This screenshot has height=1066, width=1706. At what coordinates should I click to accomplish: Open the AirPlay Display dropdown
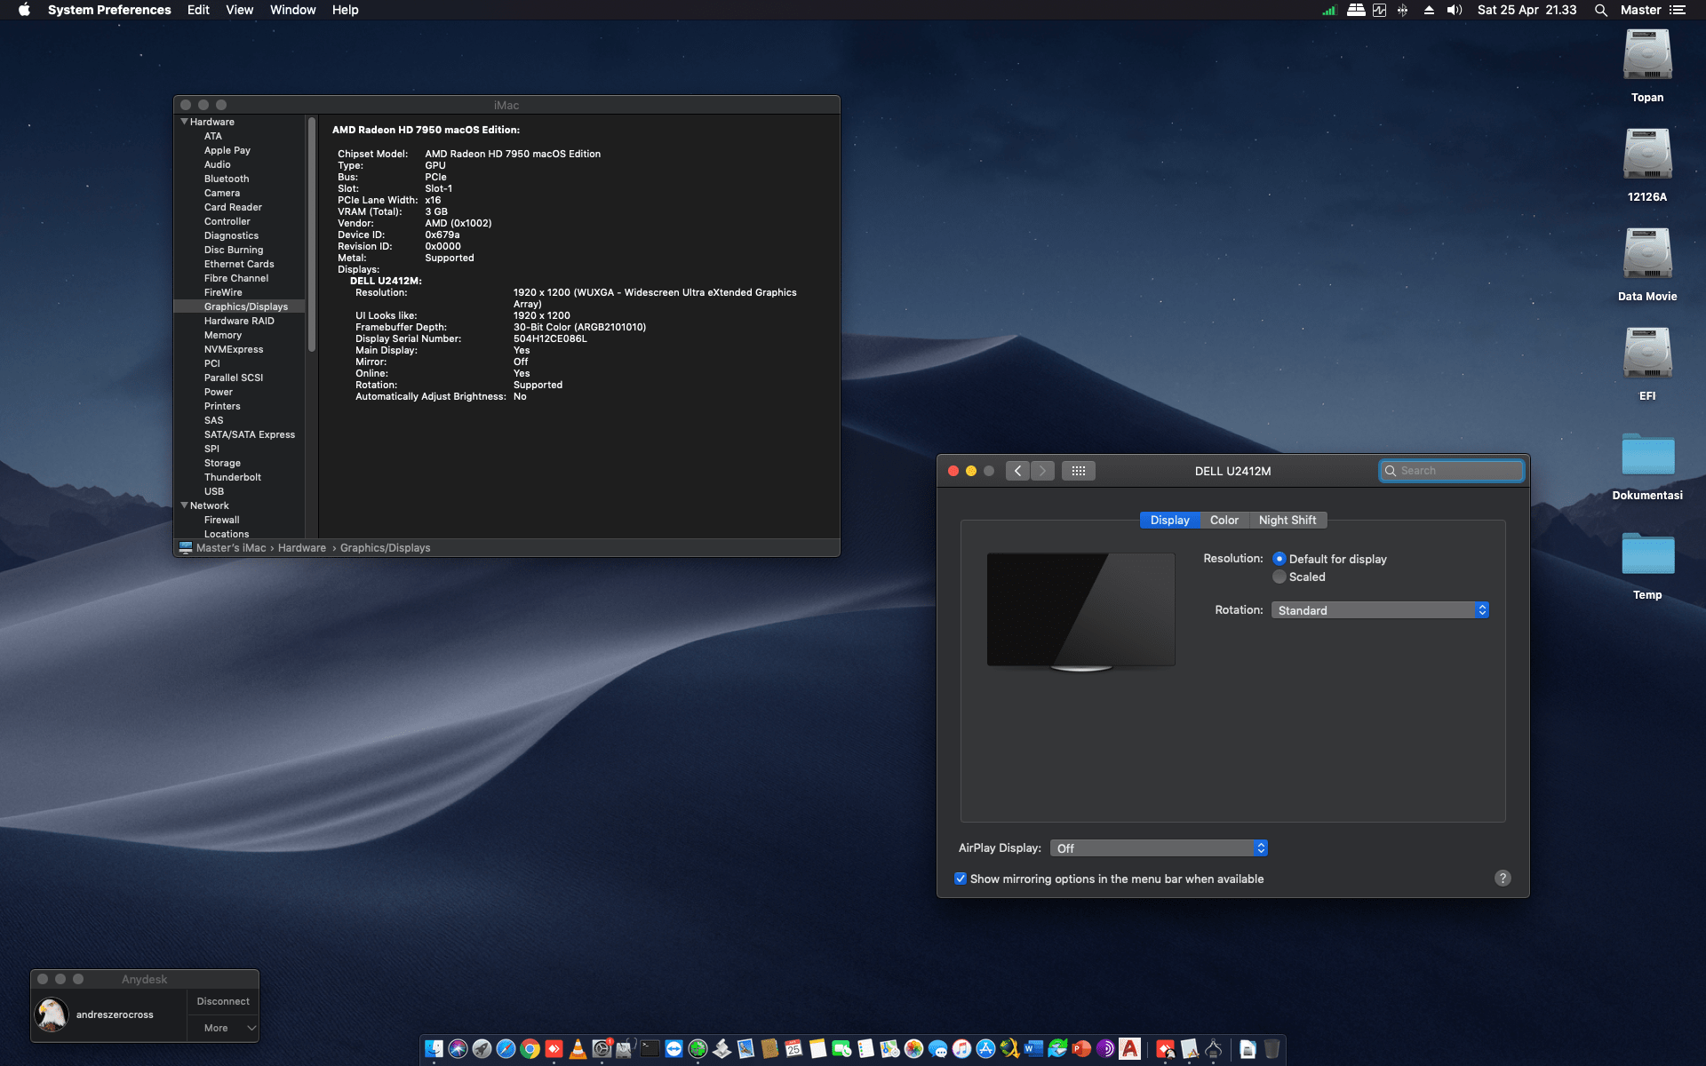(x=1159, y=848)
